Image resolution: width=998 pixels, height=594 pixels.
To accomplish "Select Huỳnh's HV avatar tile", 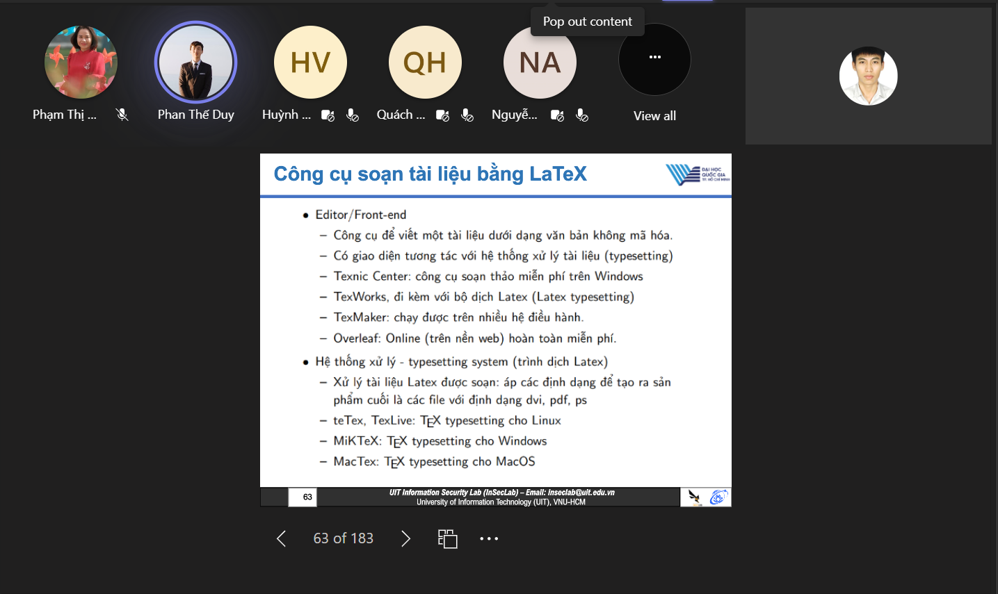I will tap(310, 62).
